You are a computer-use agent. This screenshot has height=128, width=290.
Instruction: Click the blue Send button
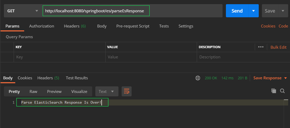pos(237,11)
